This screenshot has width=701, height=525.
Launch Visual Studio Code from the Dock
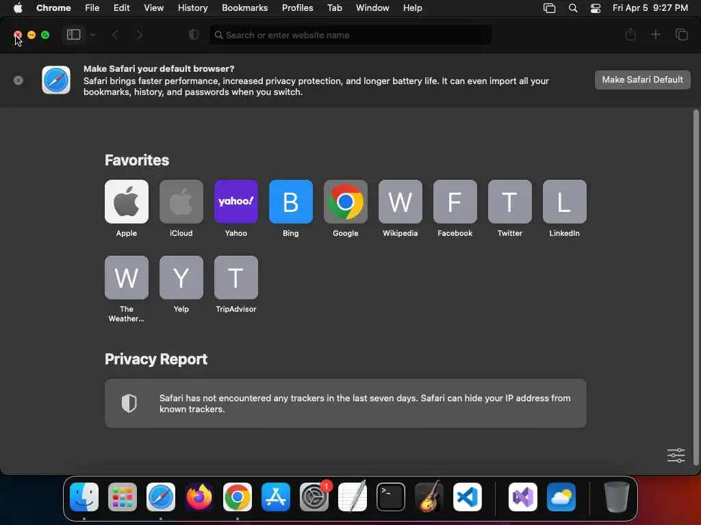467,497
